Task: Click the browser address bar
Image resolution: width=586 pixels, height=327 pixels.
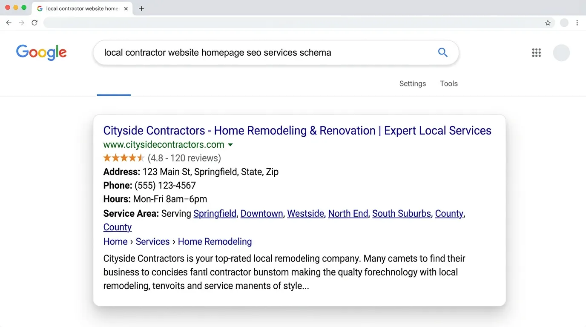Action: (x=299, y=23)
